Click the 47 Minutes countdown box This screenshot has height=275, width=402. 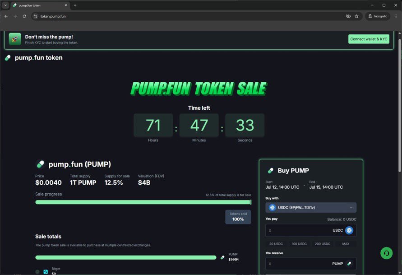pos(199,125)
